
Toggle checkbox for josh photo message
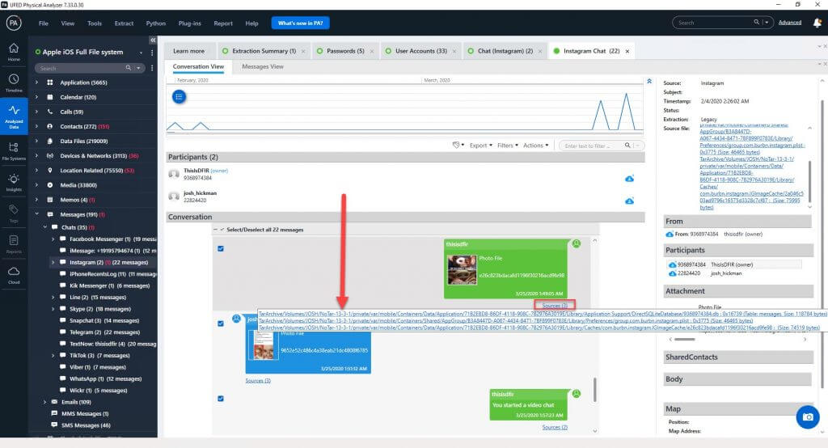[221, 323]
